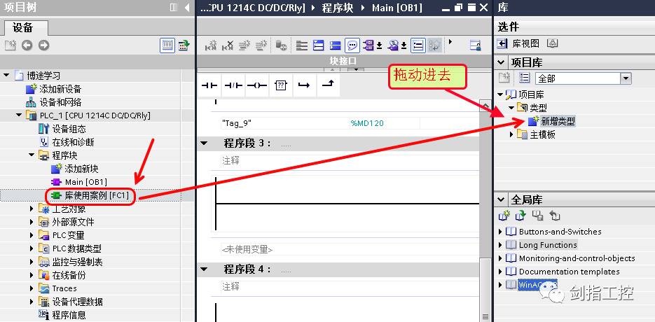Click the rightmost editor toolbar window icon
Screen dimensions: 655x322
tap(476, 45)
